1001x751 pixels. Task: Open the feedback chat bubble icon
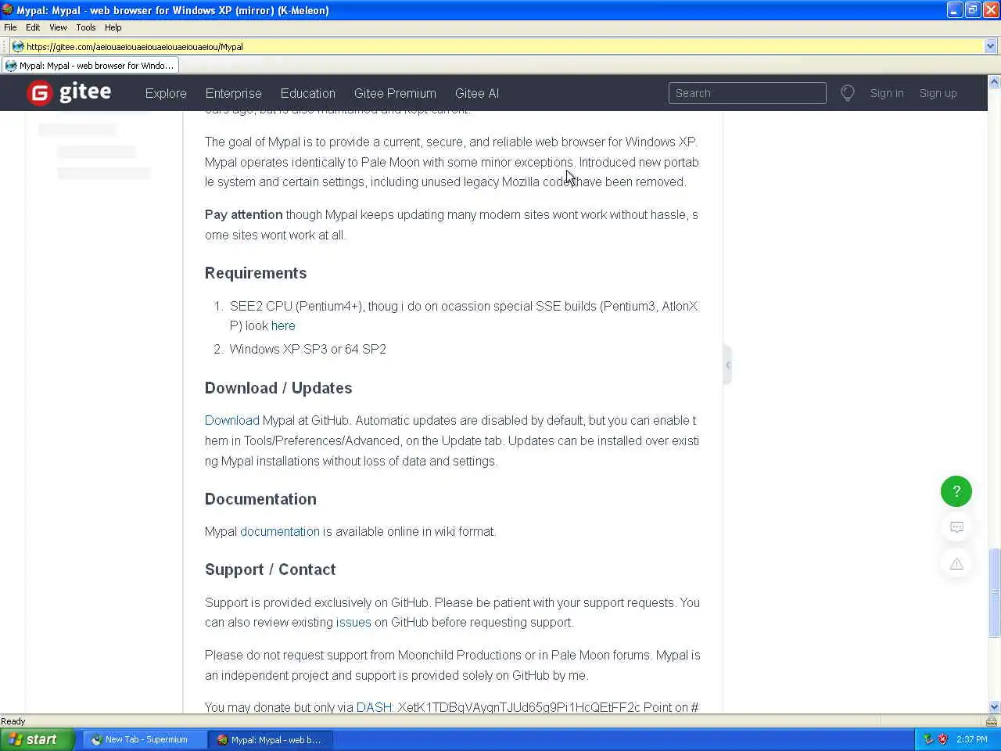pyautogui.click(x=956, y=527)
